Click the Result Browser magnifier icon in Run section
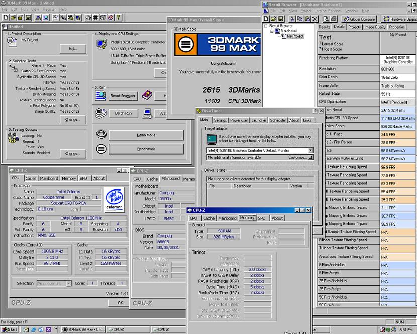The height and width of the screenshot is (334, 417). point(101,96)
